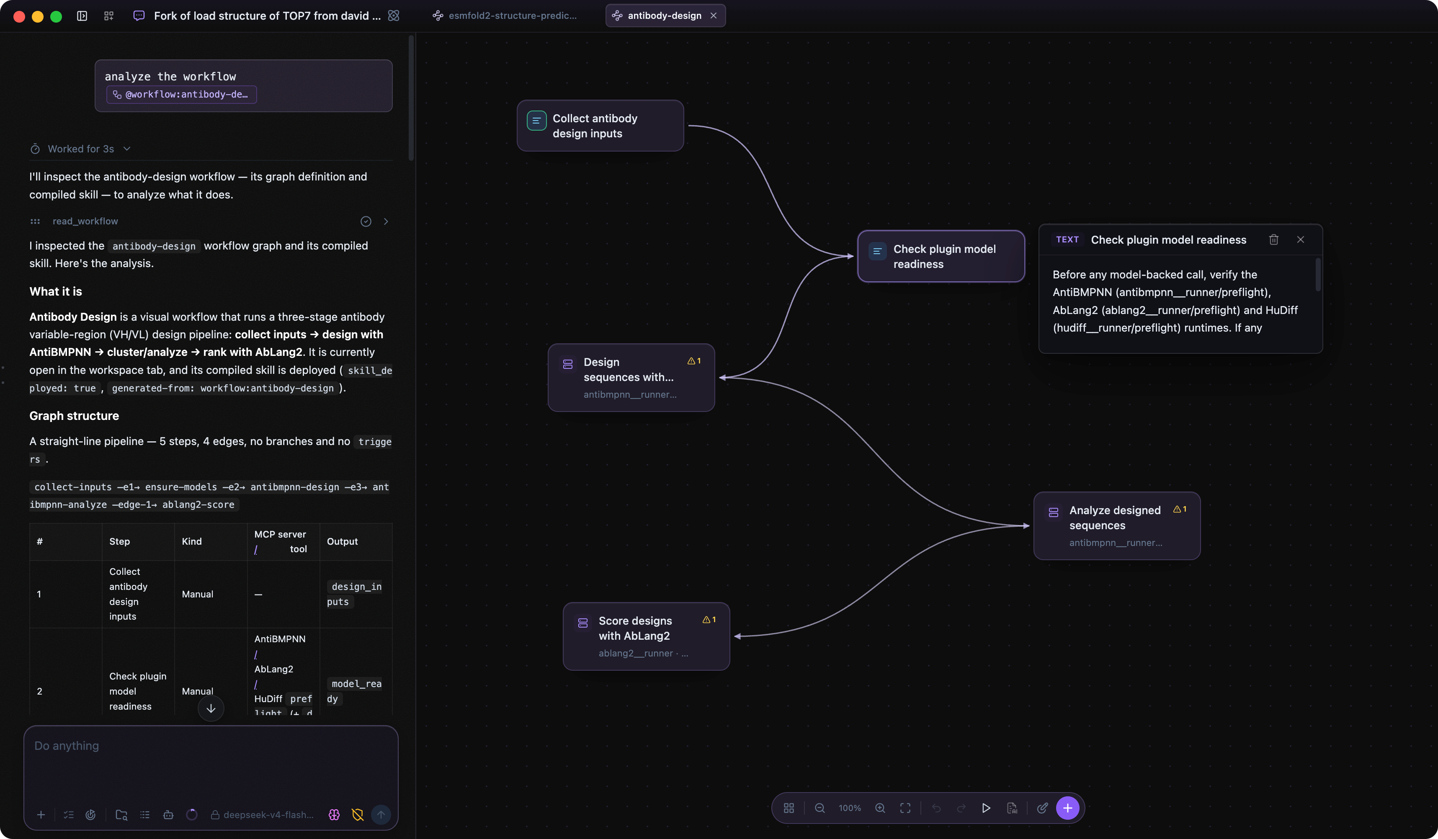Zoom out the canvas
The height and width of the screenshot is (839, 1438).
820,808
